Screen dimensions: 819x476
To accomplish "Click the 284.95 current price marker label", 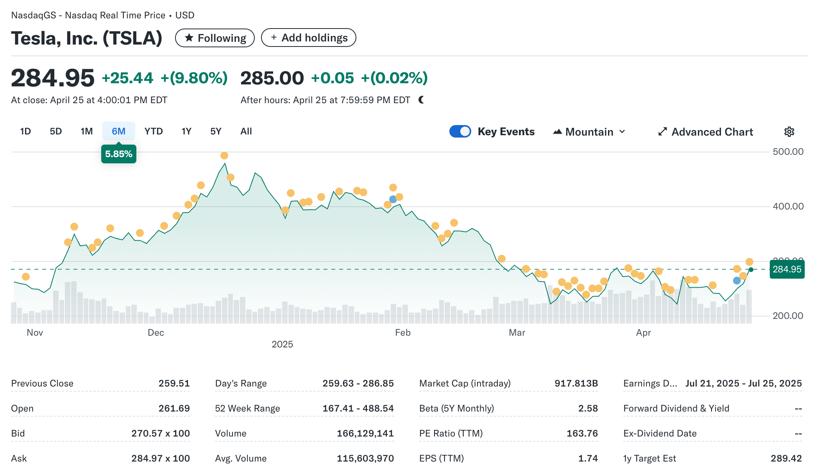I will 787,269.
